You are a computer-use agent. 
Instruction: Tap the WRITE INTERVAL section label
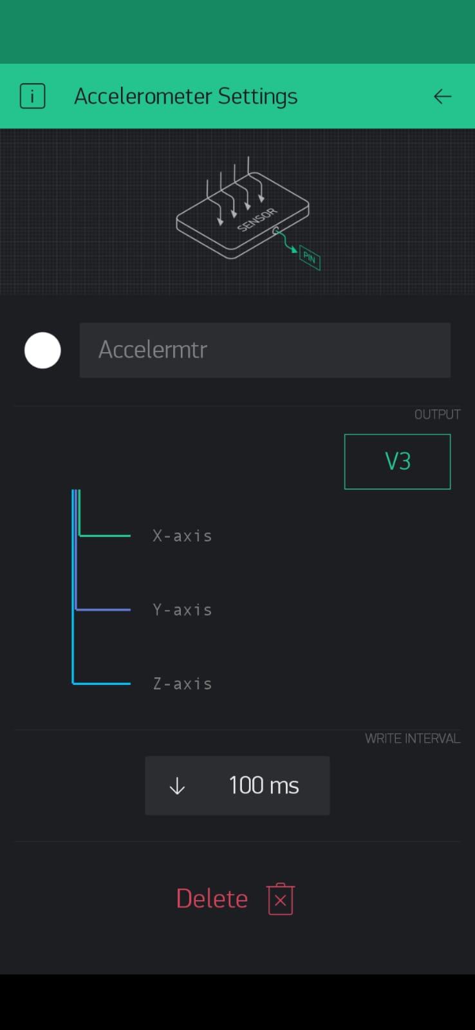(413, 738)
